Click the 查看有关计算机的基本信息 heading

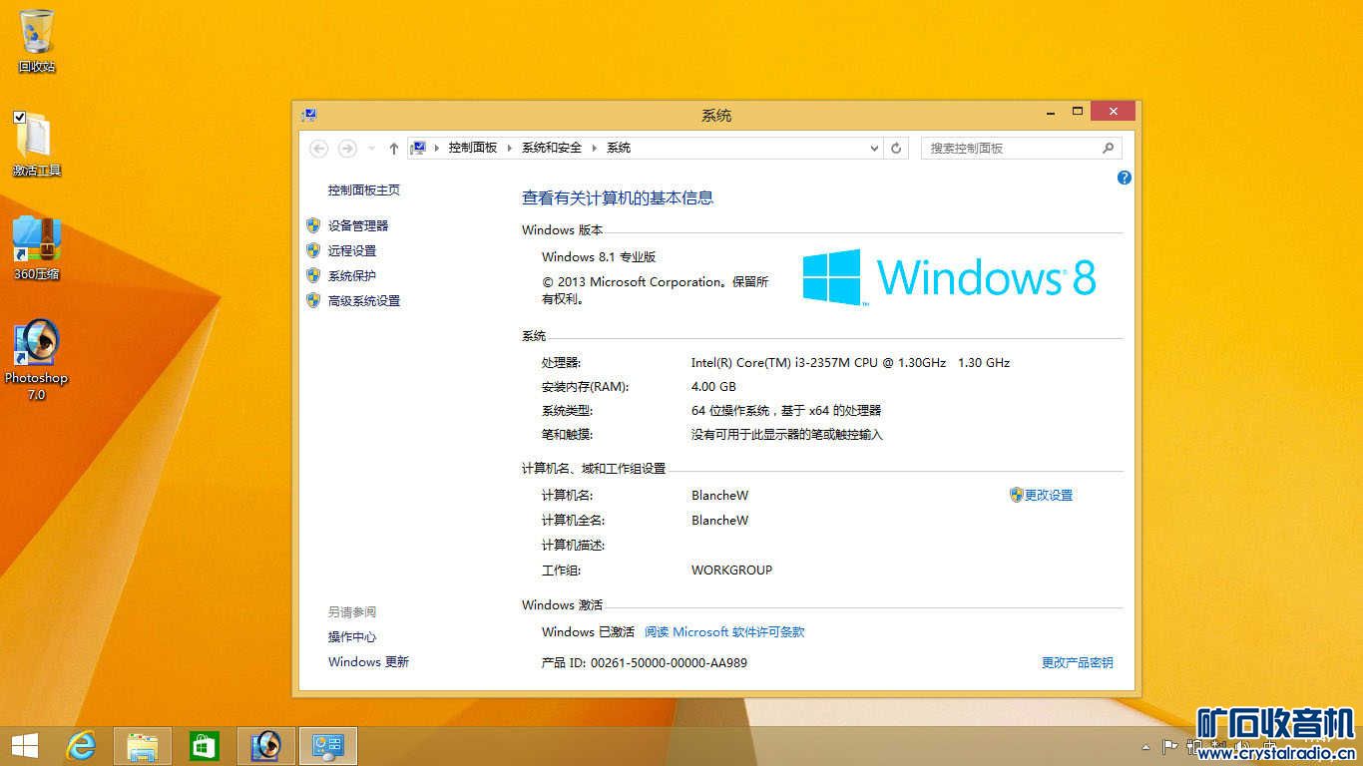tap(618, 197)
